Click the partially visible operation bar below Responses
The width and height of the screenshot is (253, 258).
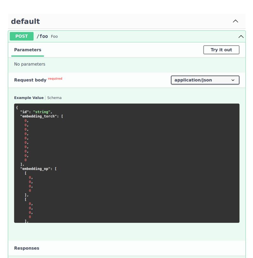click(126, 257)
